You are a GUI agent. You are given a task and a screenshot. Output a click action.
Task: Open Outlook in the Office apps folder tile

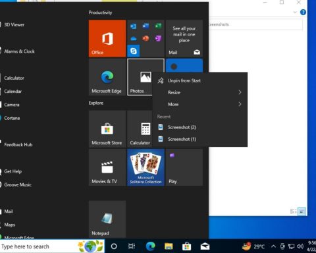[134, 26]
